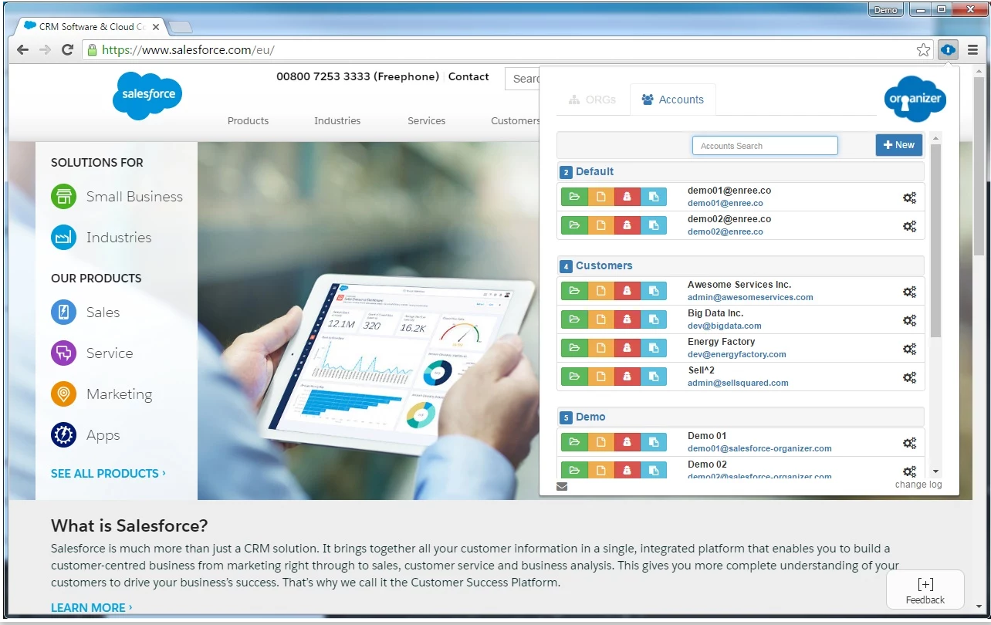The image size is (991, 625).
Task: Click the red incognito icon for Sell^2
Action: (x=627, y=377)
